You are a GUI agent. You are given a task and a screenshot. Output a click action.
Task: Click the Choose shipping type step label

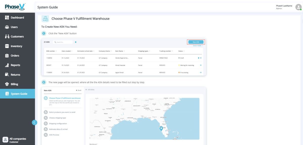[58, 118]
